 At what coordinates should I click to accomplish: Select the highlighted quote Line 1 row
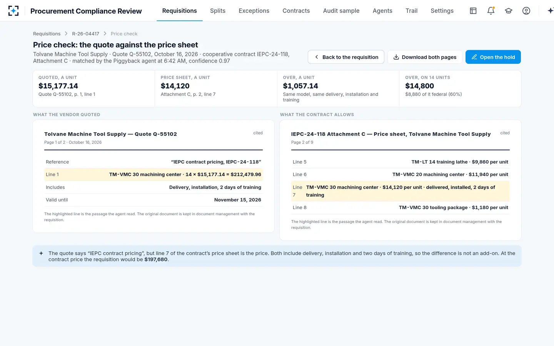coord(154,175)
